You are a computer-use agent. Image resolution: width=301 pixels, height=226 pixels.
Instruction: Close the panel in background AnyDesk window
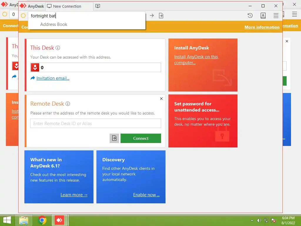click(287, 41)
